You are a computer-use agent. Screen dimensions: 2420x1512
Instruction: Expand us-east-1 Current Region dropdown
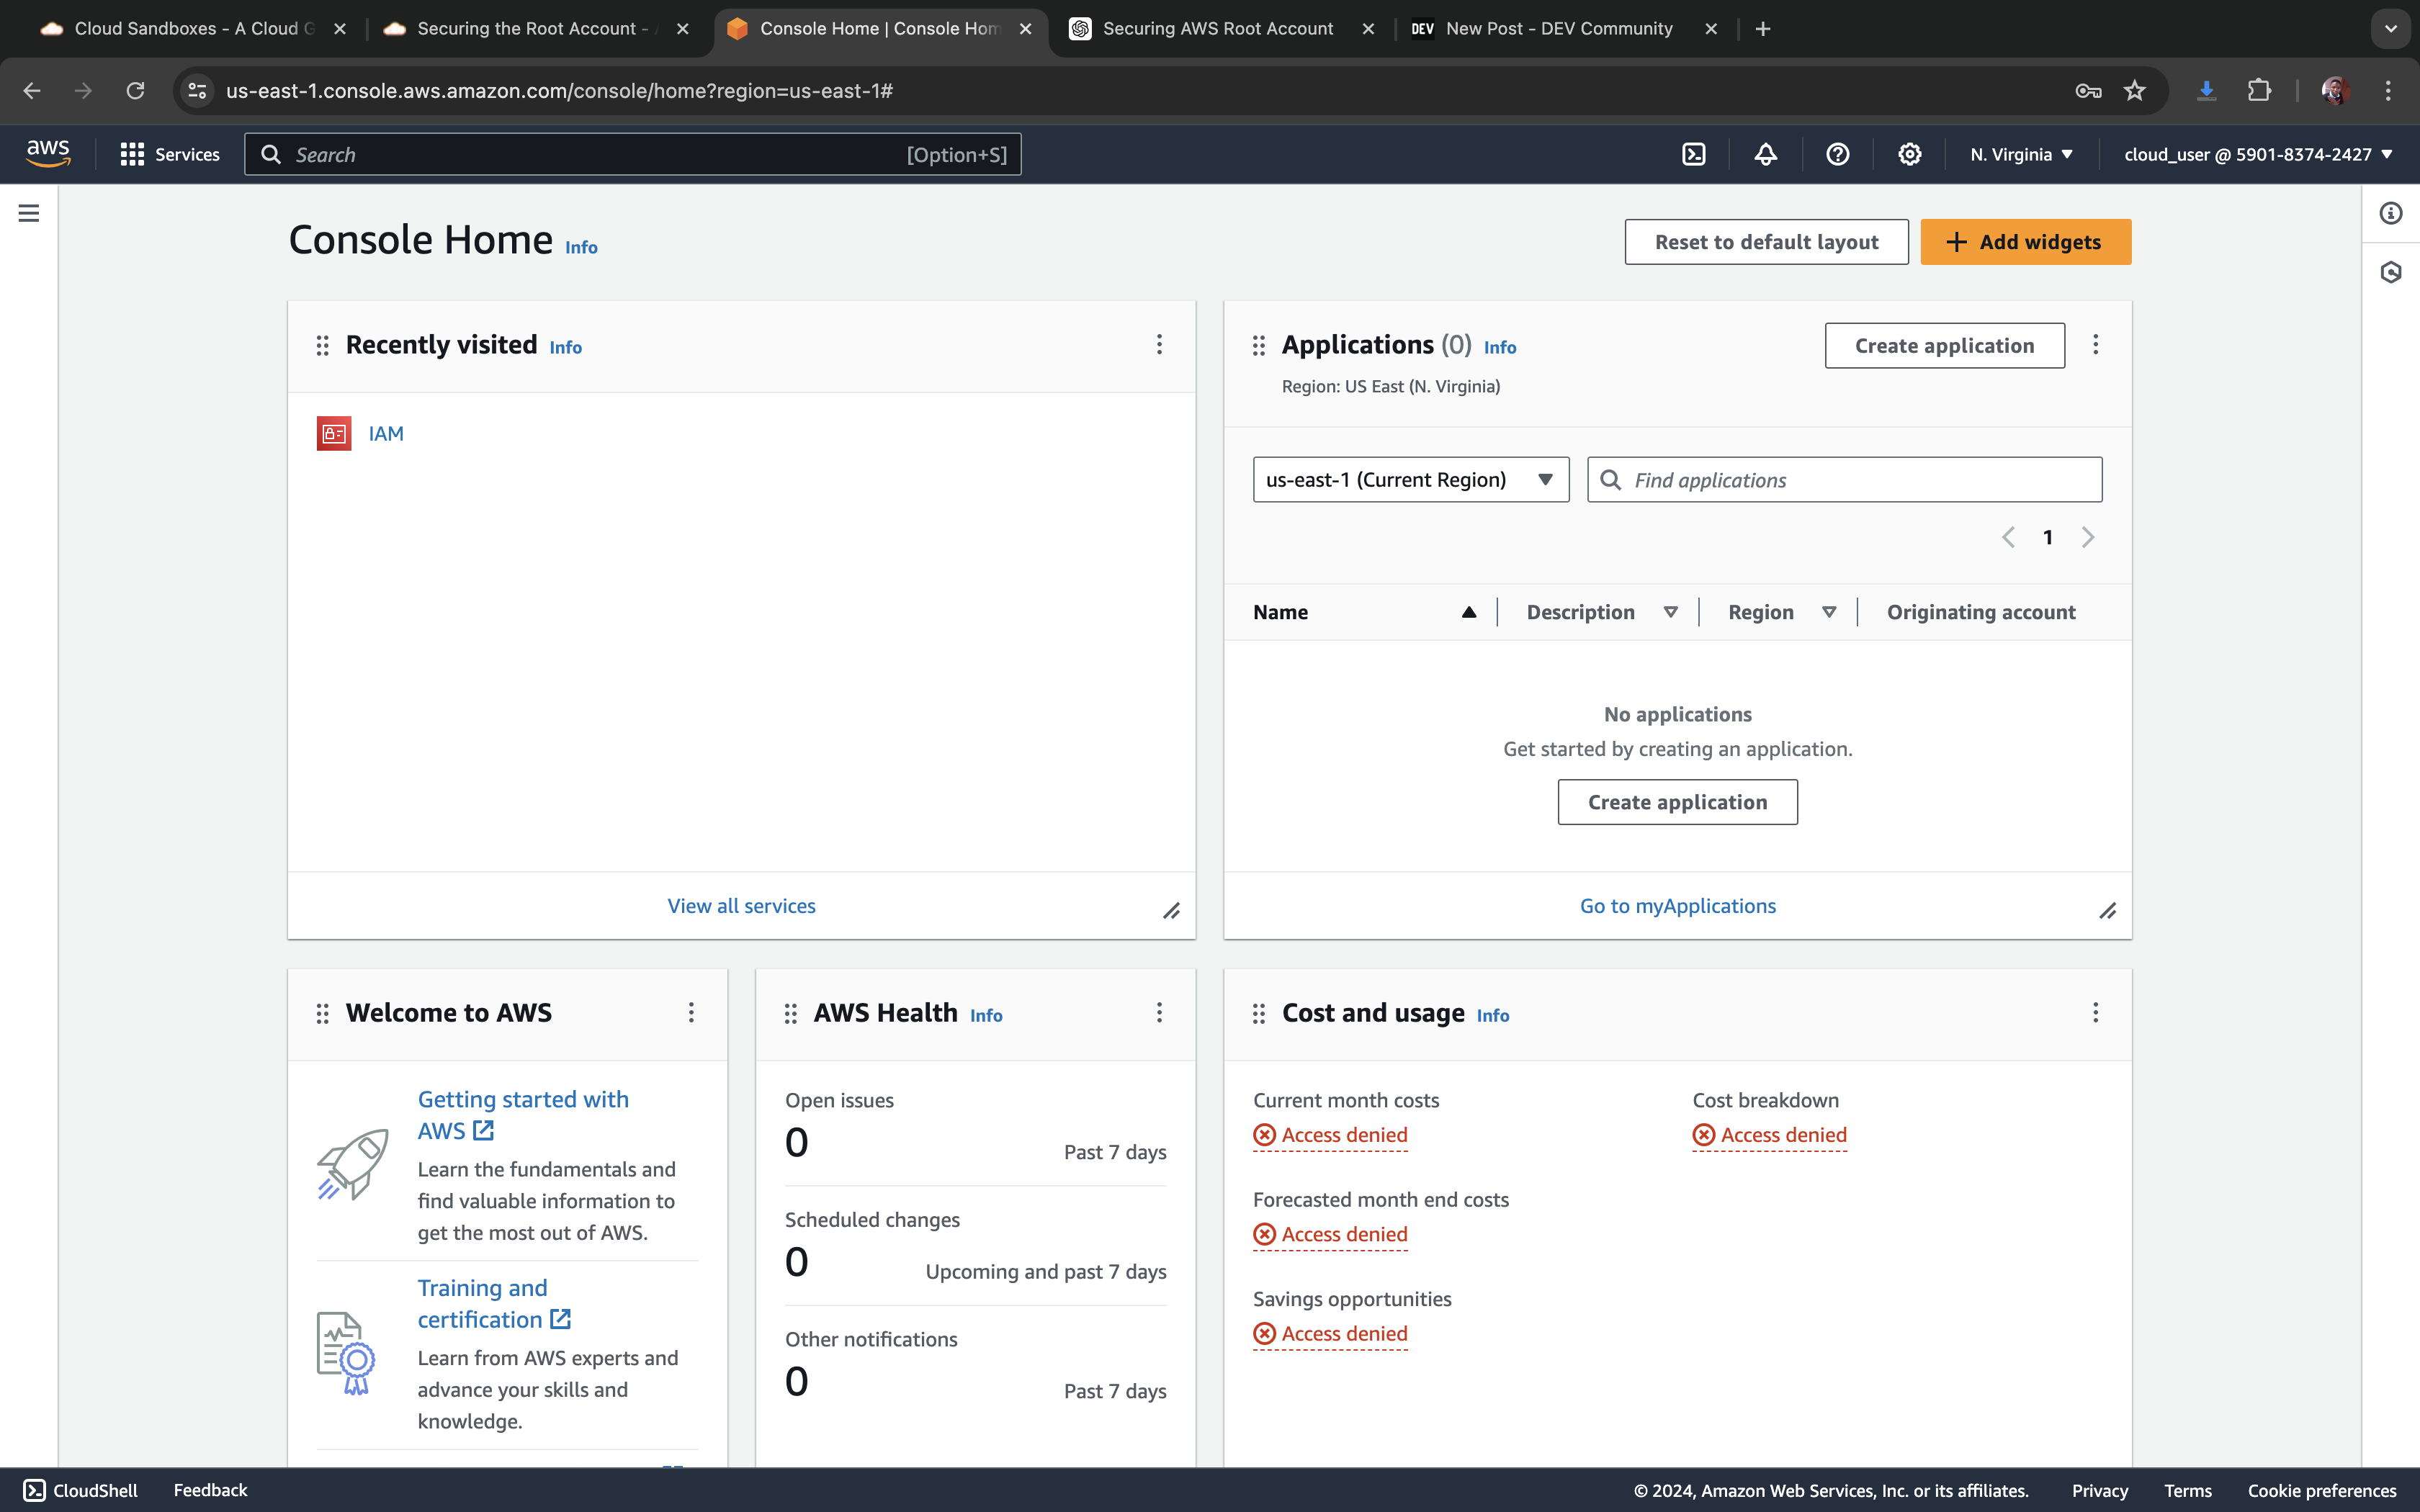pyautogui.click(x=1410, y=480)
